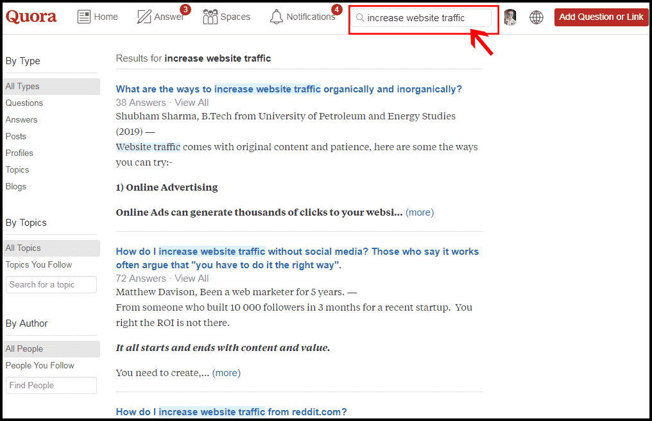
Task: Open question about organically and inorganically increasing traffic
Action: [289, 89]
